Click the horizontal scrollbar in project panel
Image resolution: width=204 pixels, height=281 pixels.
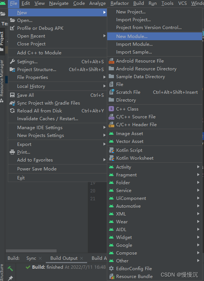31,251
